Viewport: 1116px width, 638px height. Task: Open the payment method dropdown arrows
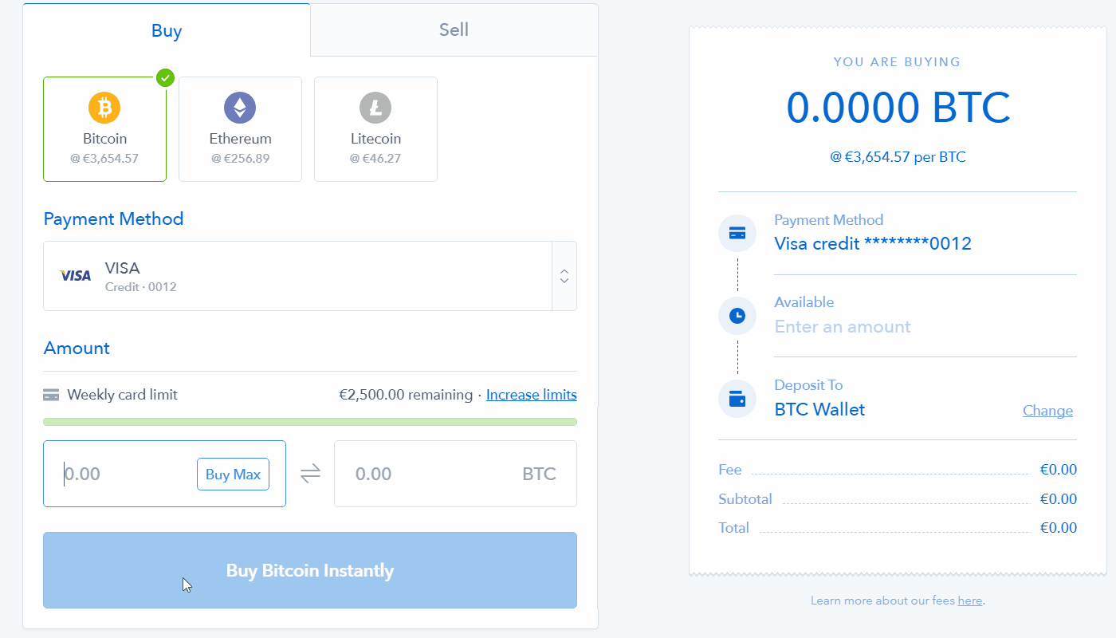[564, 276]
